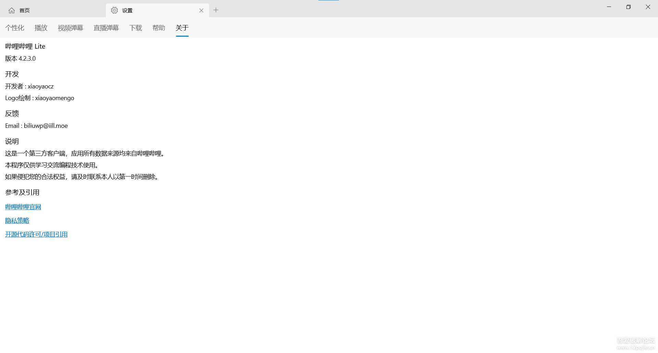This screenshot has height=353, width=658.
Task: Switch to the 个性化 settings tab
Action: coord(15,28)
